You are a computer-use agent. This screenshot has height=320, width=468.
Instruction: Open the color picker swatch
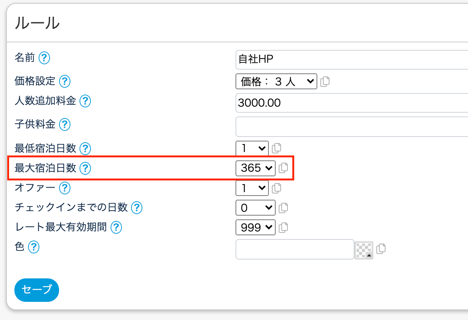click(364, 250)
